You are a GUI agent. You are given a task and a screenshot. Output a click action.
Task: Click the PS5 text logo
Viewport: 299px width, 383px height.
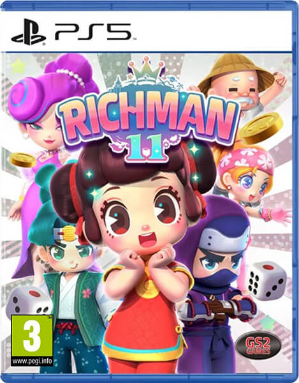(x=93, y=32)
